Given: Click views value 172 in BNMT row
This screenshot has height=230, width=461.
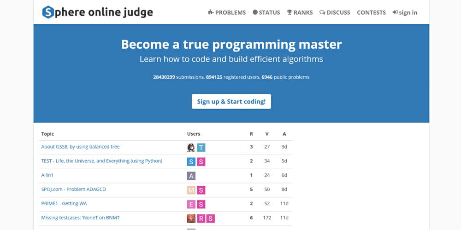Looking at the screenshot, I should pyautogui.click(x=267, y=218).
